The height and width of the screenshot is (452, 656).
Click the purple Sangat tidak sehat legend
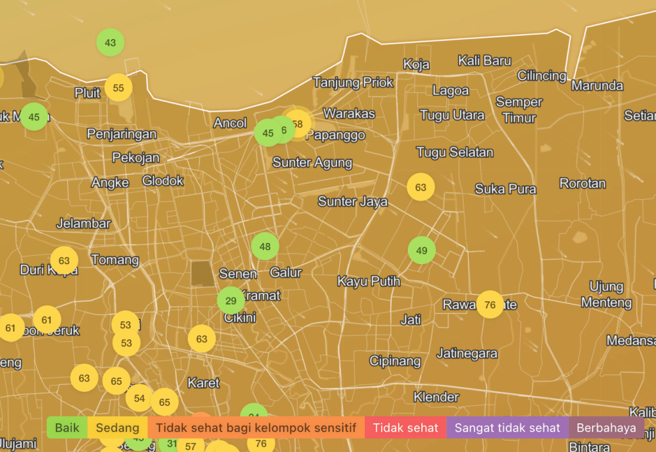[x=507, y=428]
